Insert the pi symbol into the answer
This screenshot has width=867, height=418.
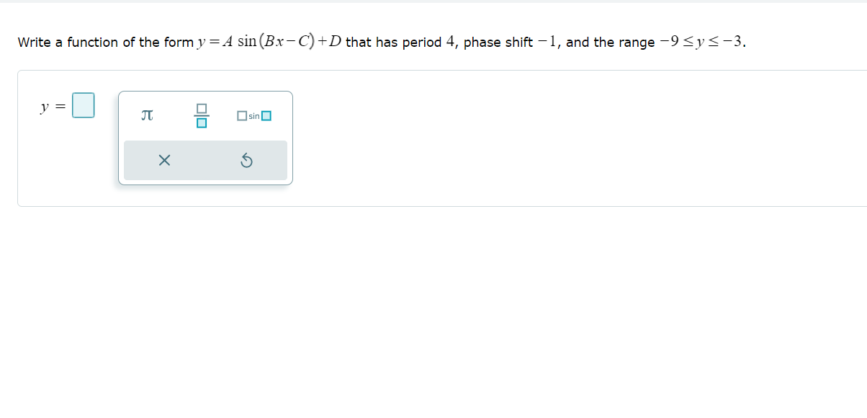tap(146, 116)
